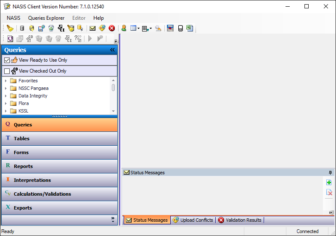Switch to the Upload Conflicts tab
The width and height of the screenshot is (336, 236).
(193, 220)
